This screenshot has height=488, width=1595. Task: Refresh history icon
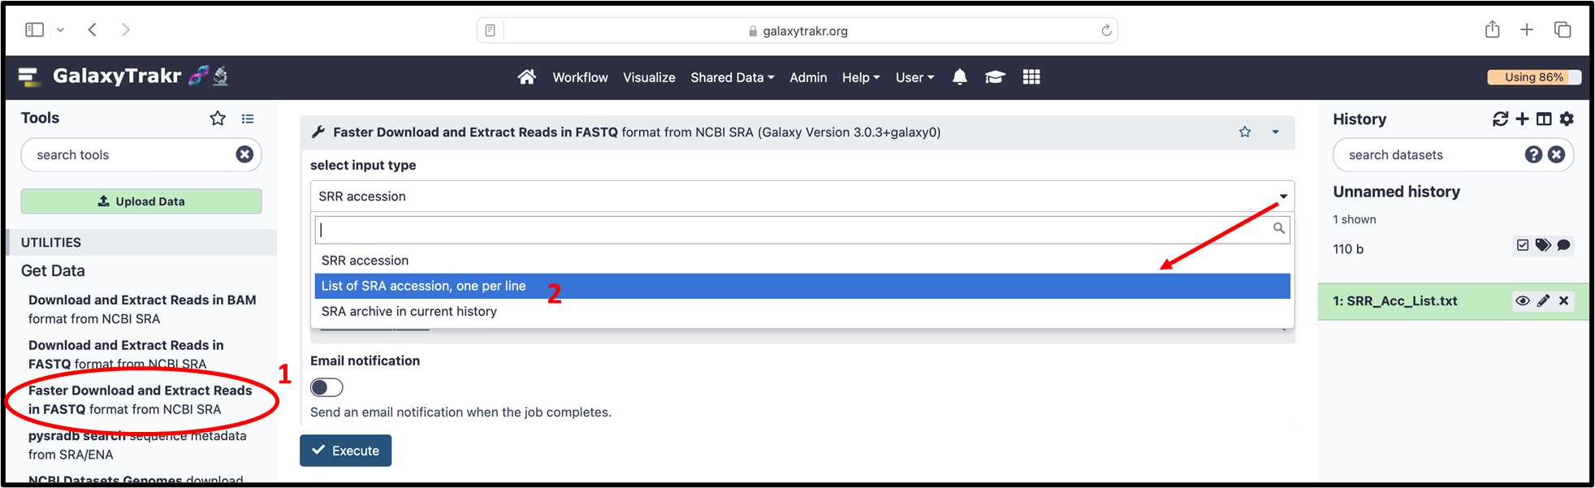click(1500, 119)
